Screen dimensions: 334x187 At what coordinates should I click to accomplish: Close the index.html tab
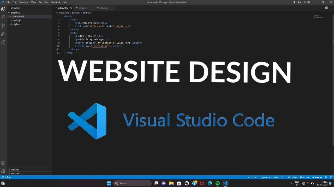pyautogui.click(x=70, y=8)
